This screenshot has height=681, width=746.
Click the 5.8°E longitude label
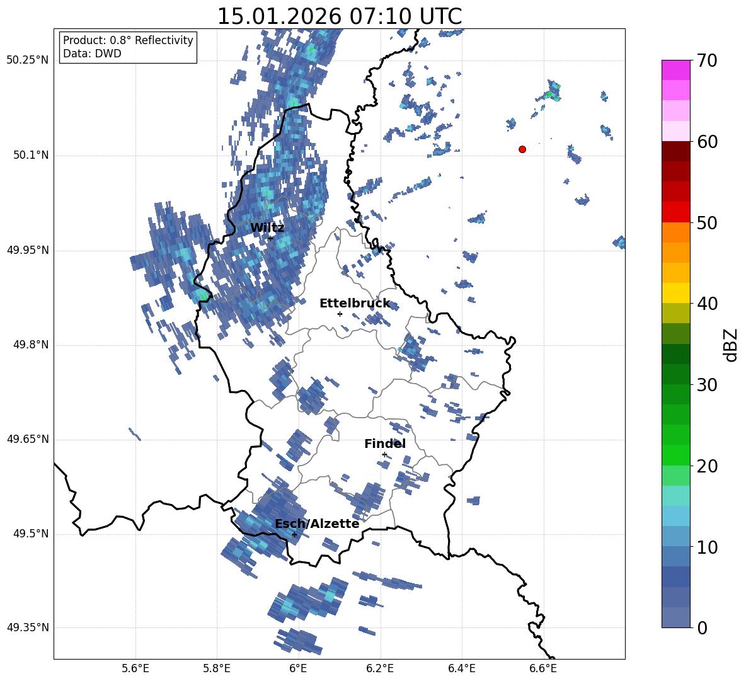point(217,668)
